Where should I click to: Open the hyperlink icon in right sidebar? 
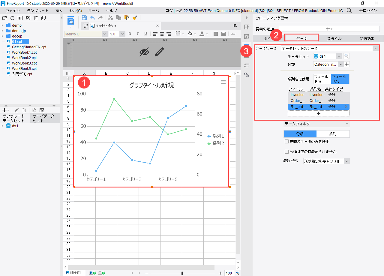[247, 75]
